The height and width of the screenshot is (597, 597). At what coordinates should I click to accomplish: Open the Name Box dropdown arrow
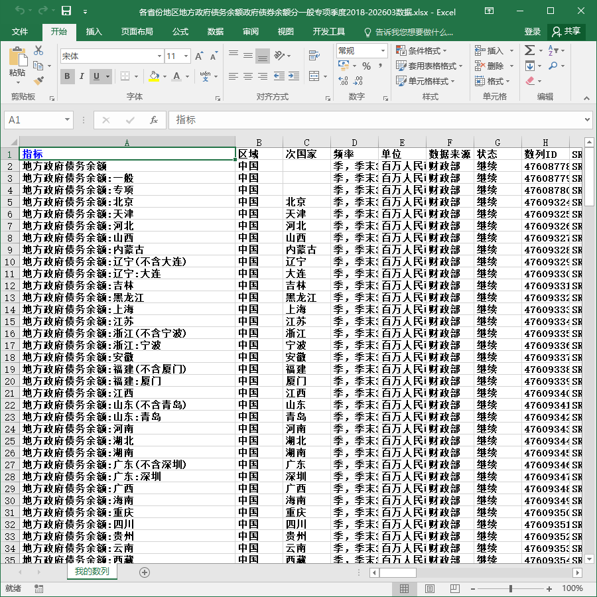(67, 120)
